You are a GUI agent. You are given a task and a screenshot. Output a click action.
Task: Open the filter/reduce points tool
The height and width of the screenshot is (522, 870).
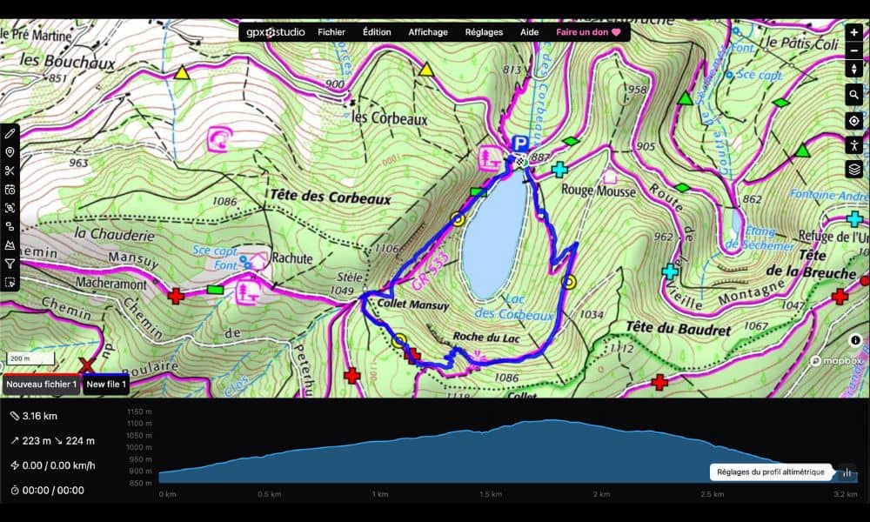10,264
